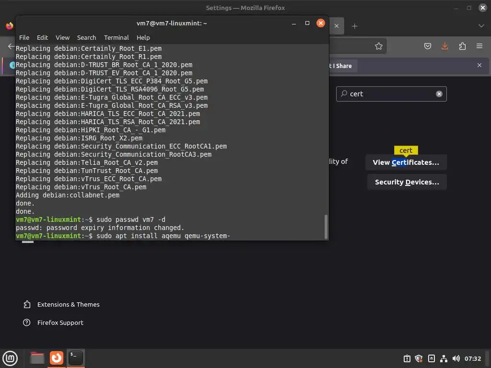The height and width of the screenshot is (368, 491).
Task: Focus the settings search field containing 'cert'
Action: point(391,94)
